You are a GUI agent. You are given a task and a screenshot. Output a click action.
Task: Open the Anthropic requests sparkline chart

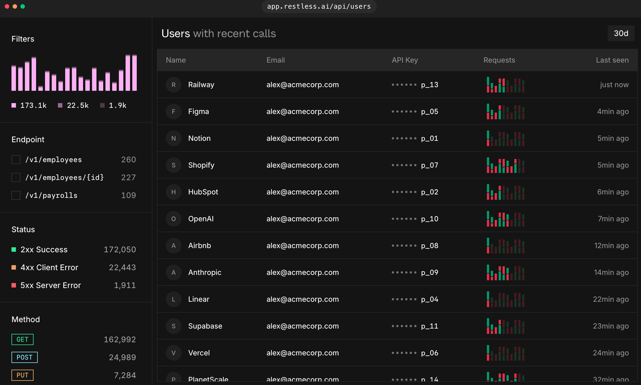pos(506,272)
